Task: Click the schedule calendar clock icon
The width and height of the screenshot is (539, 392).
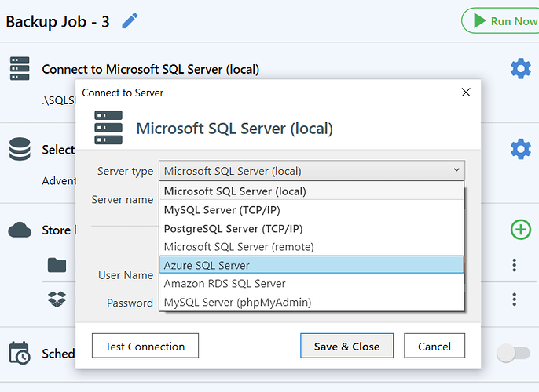Action: tap(20, 353)
